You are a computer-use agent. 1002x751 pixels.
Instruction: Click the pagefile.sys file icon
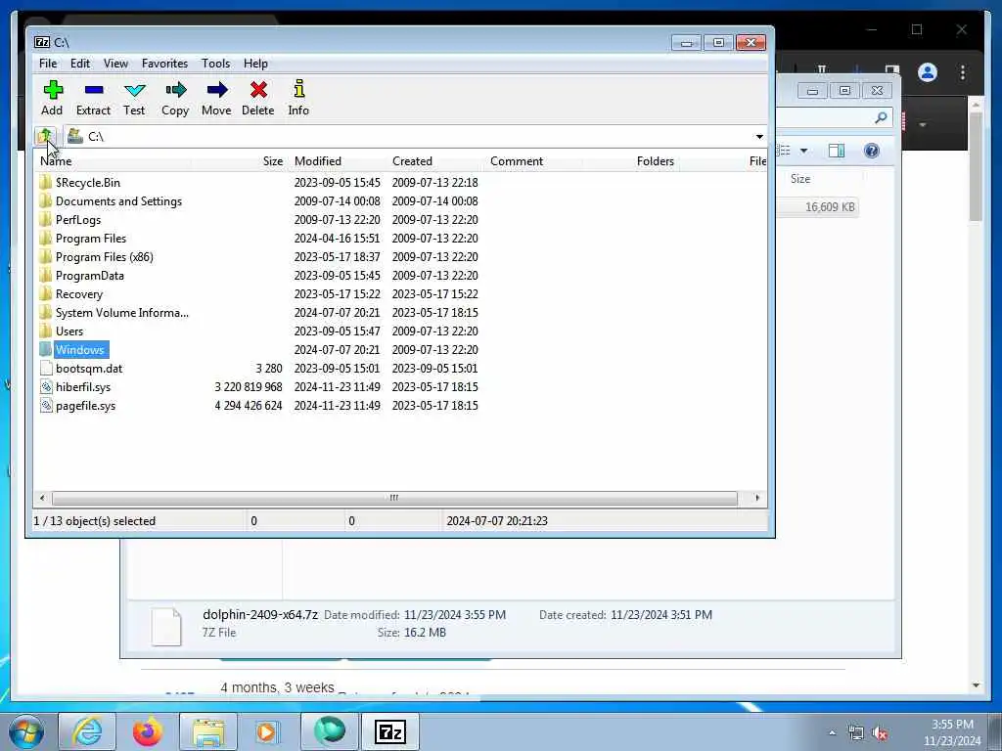pyautogui.click(x=46, y=406)
